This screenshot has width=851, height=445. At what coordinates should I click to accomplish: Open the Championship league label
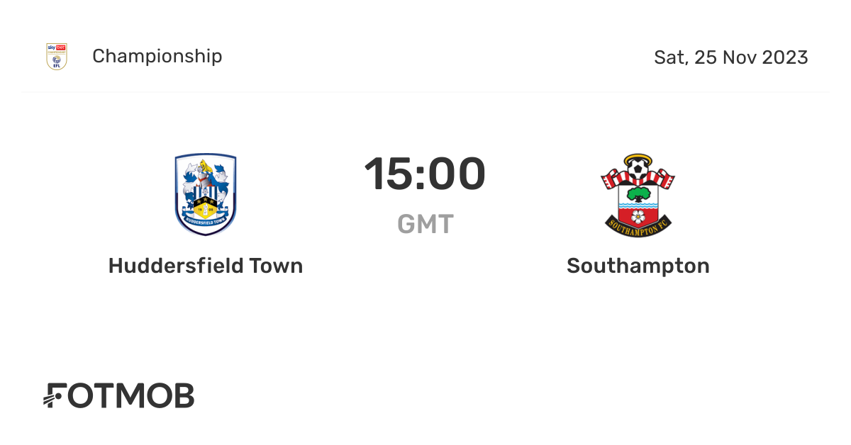tap(157, 56)
